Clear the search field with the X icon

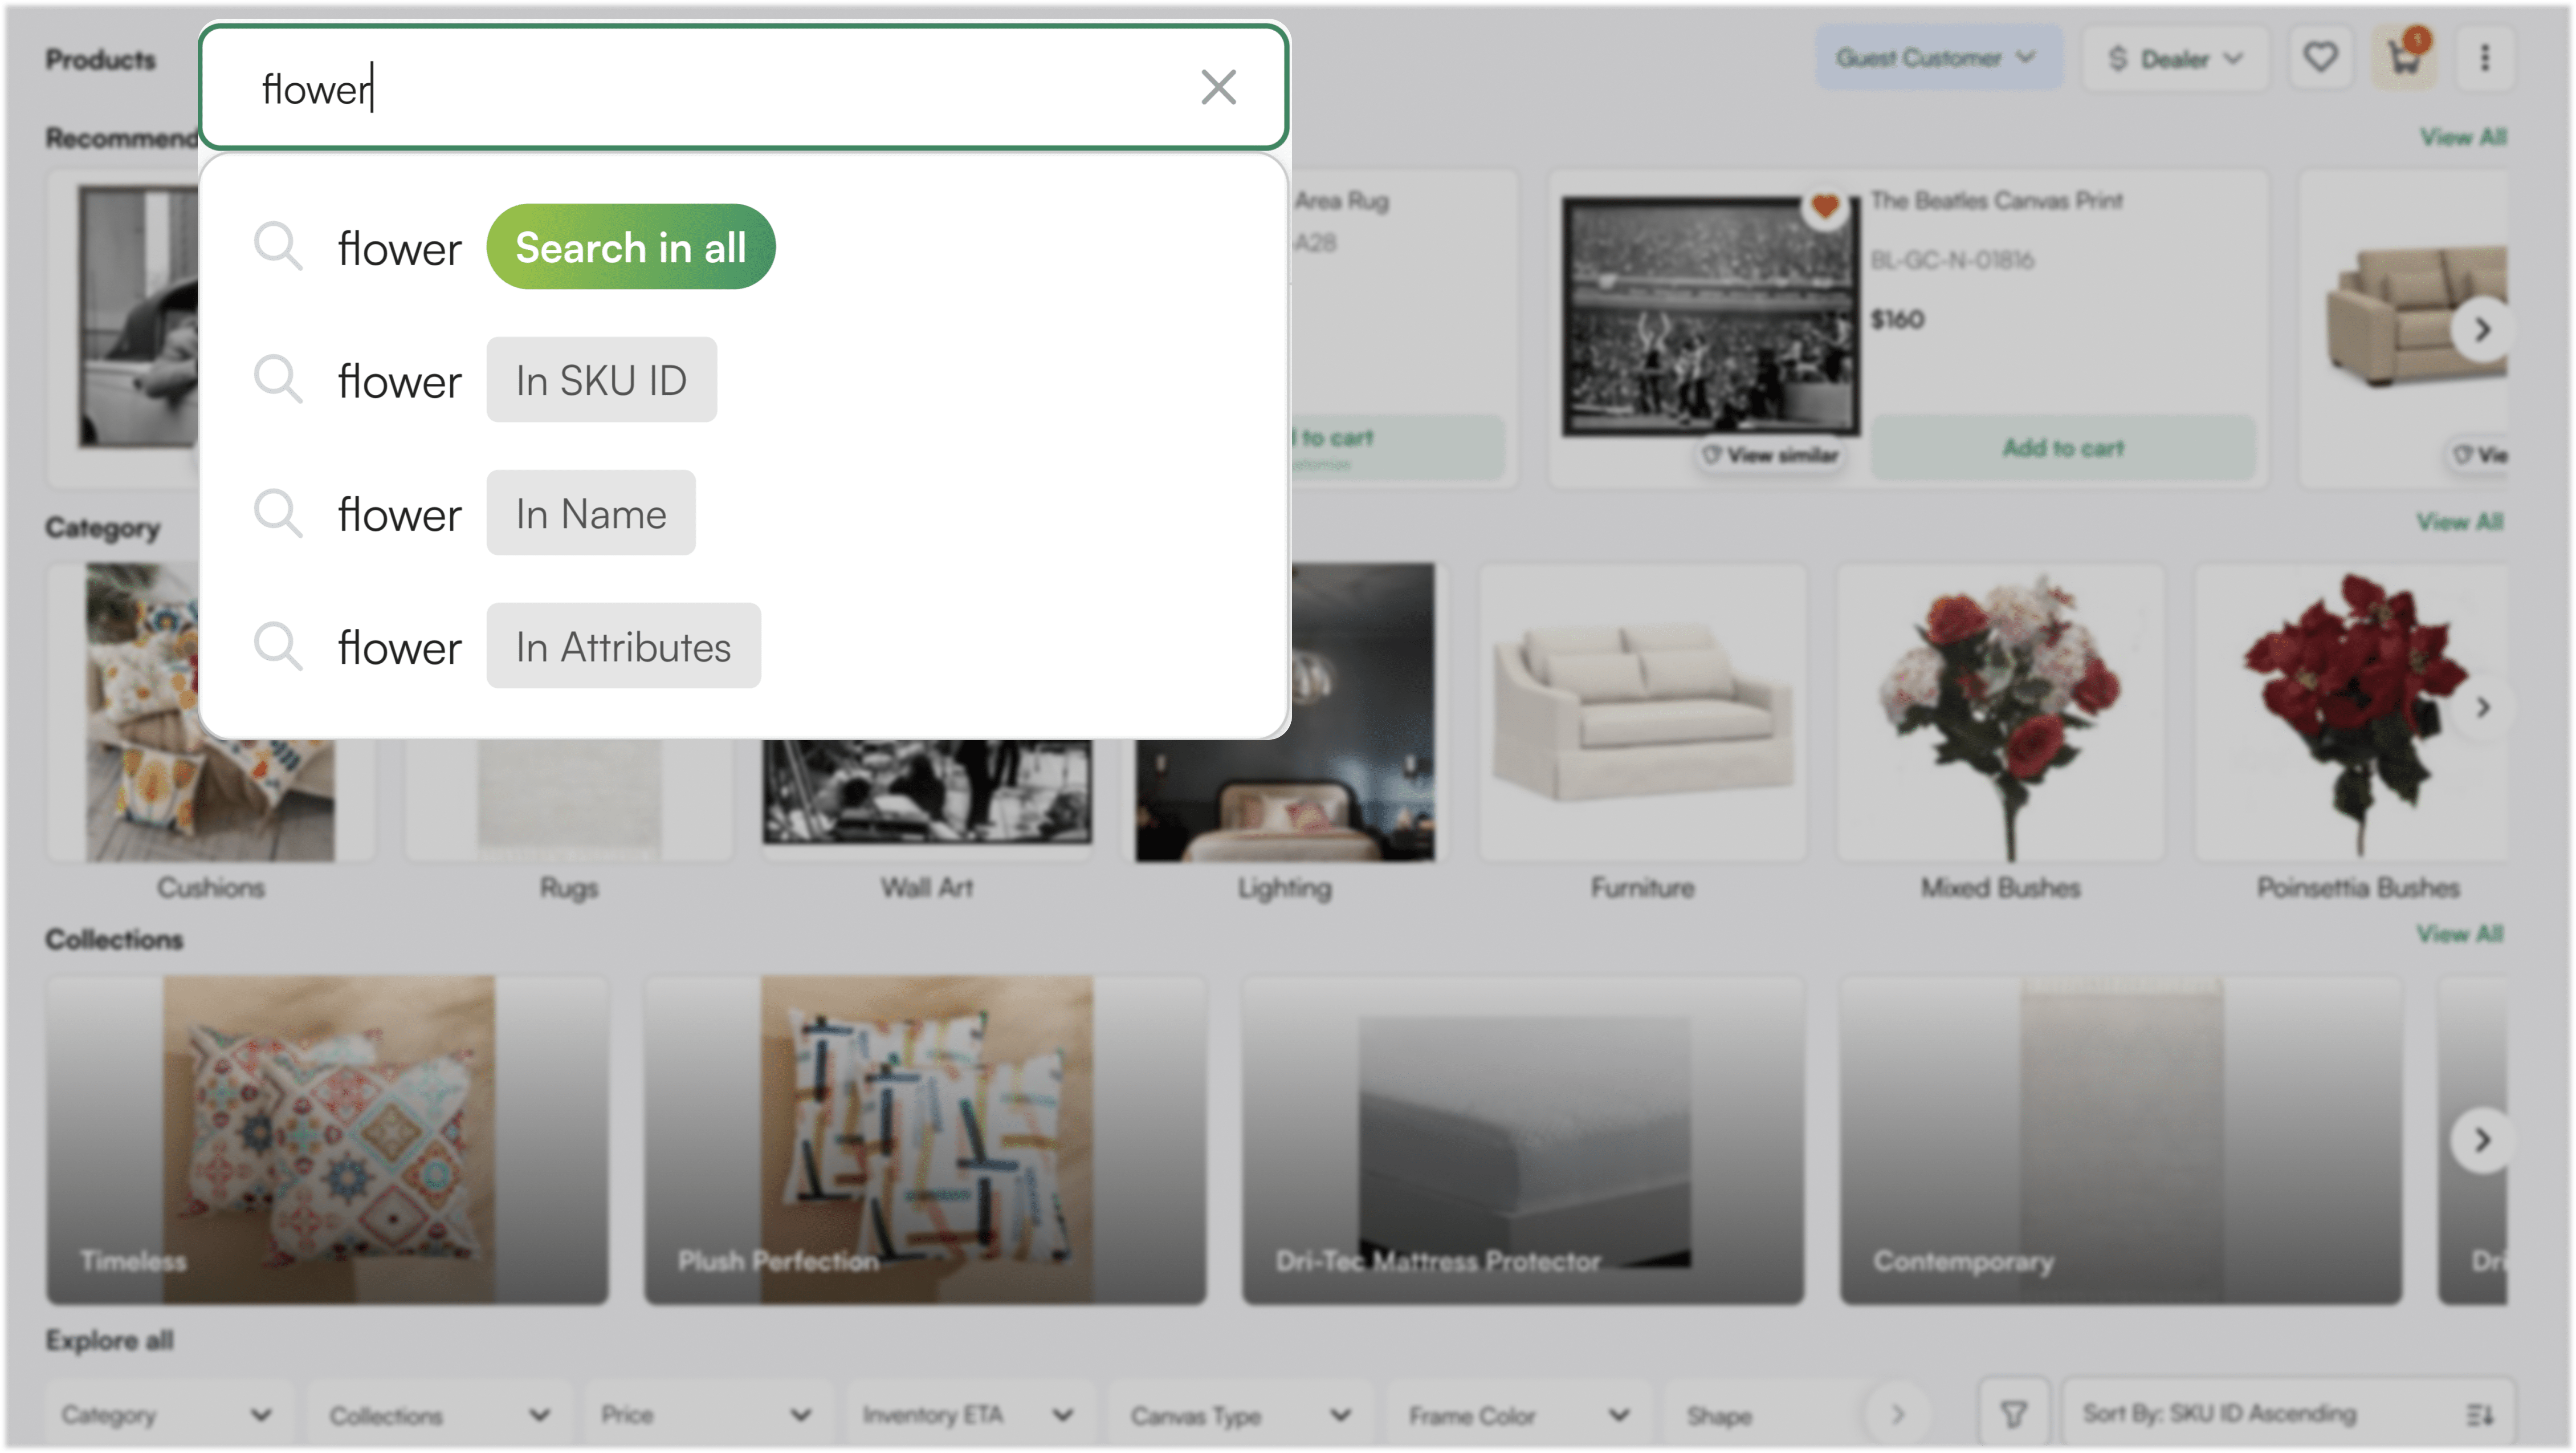click(x=1218, y=87)
